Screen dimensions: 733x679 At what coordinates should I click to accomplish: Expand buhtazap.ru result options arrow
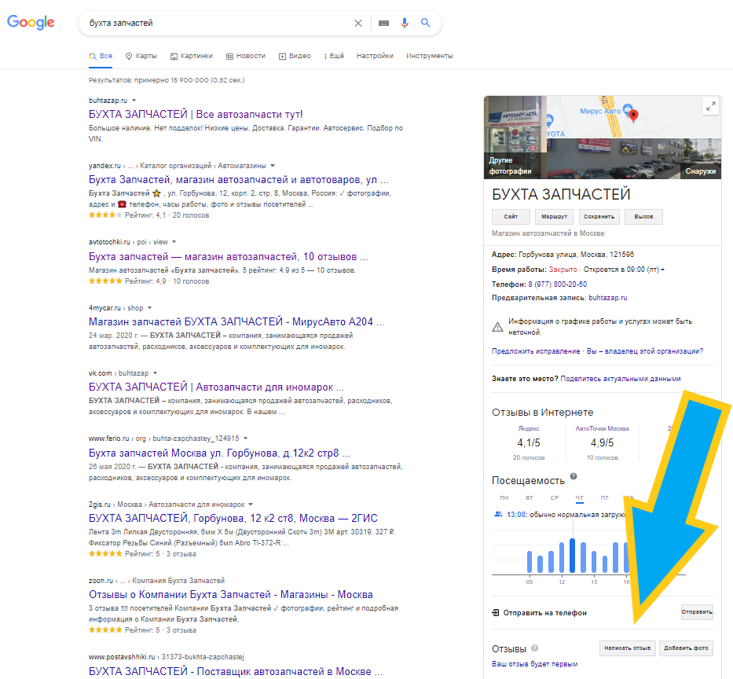[134, 101]
